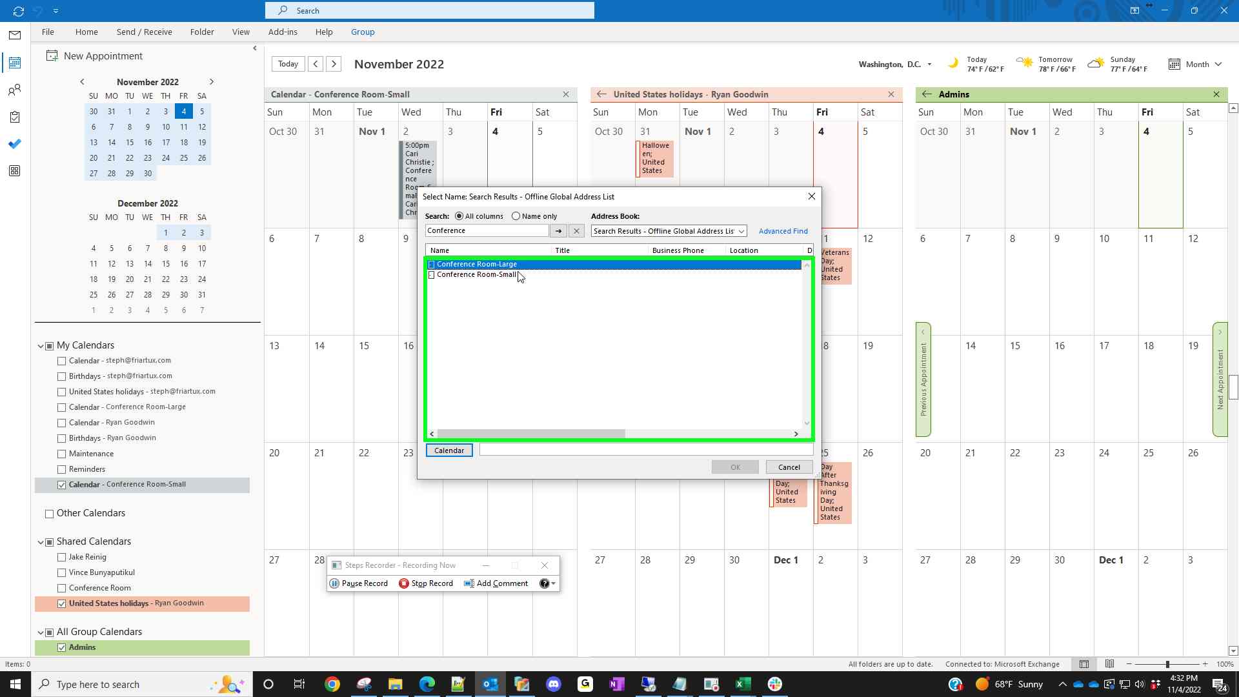1239x697 pixels.
Task: Select the Name only radio button
Action: click(516, 216)
